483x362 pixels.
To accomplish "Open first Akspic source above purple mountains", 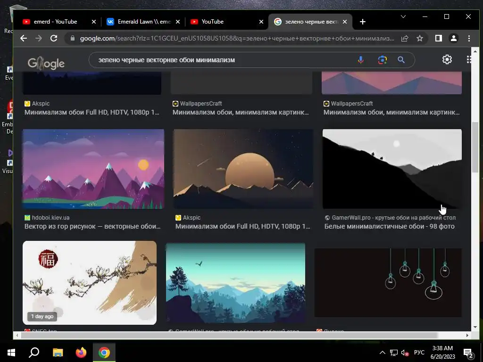I will (x=37, y=104).
